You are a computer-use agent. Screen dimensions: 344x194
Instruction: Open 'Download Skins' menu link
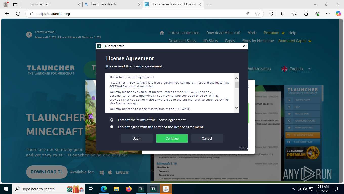point(182,41)
